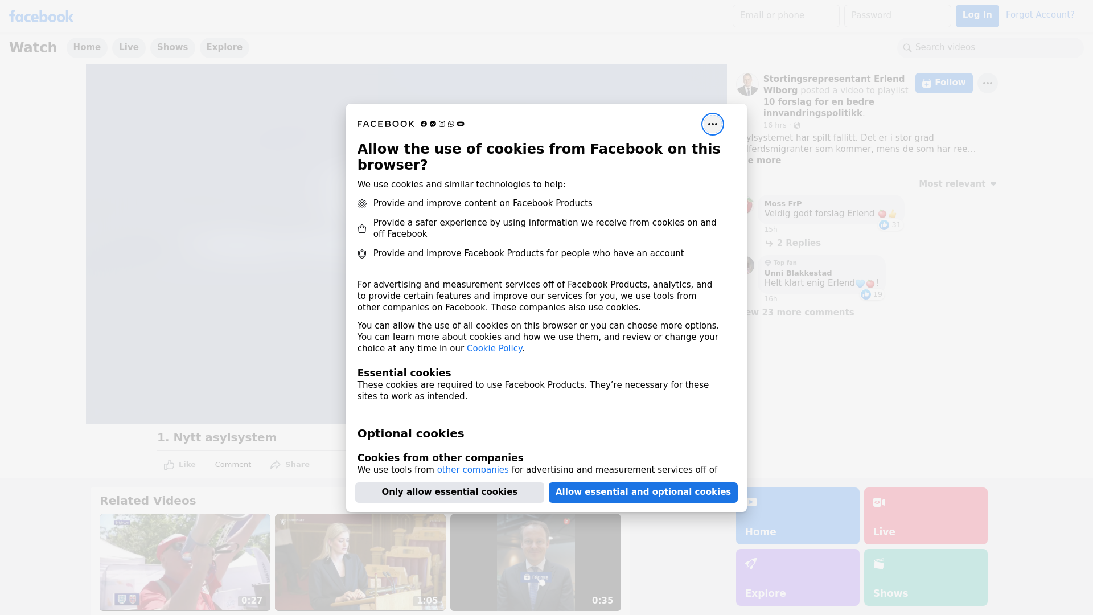Image resolution: width=1093 pixels, height=615 pixels.
Task: Click the Search videos field
Action: [991, 47]
